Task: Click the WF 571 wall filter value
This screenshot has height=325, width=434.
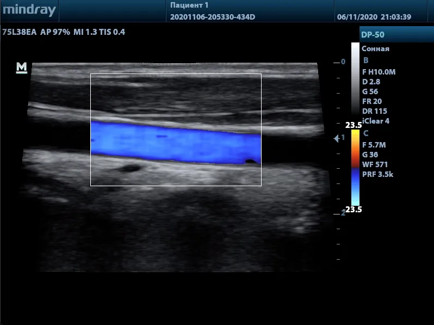Action: pos(375,164)
